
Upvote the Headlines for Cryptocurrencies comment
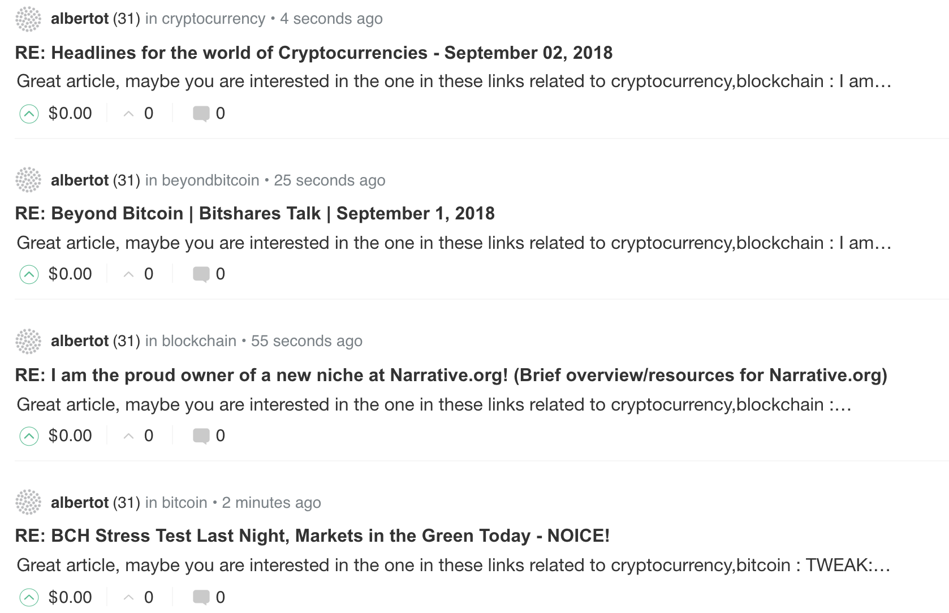29,113
